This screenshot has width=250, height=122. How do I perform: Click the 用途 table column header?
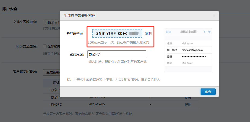[x=56, y=83]
